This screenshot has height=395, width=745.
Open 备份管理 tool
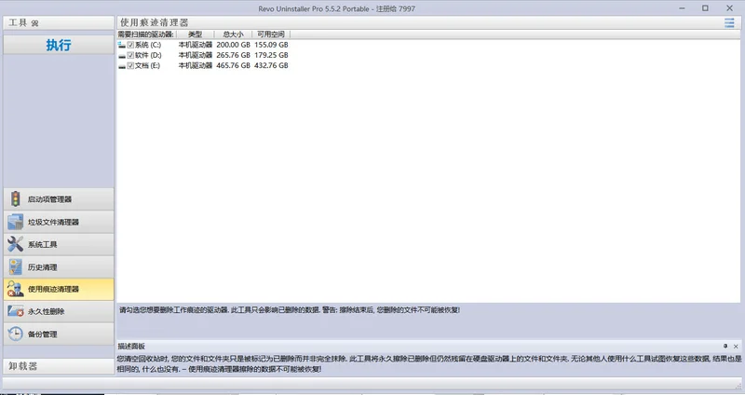point(59,334)
